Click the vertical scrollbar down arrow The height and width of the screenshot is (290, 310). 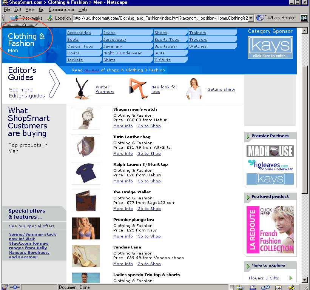coord(305,280)
